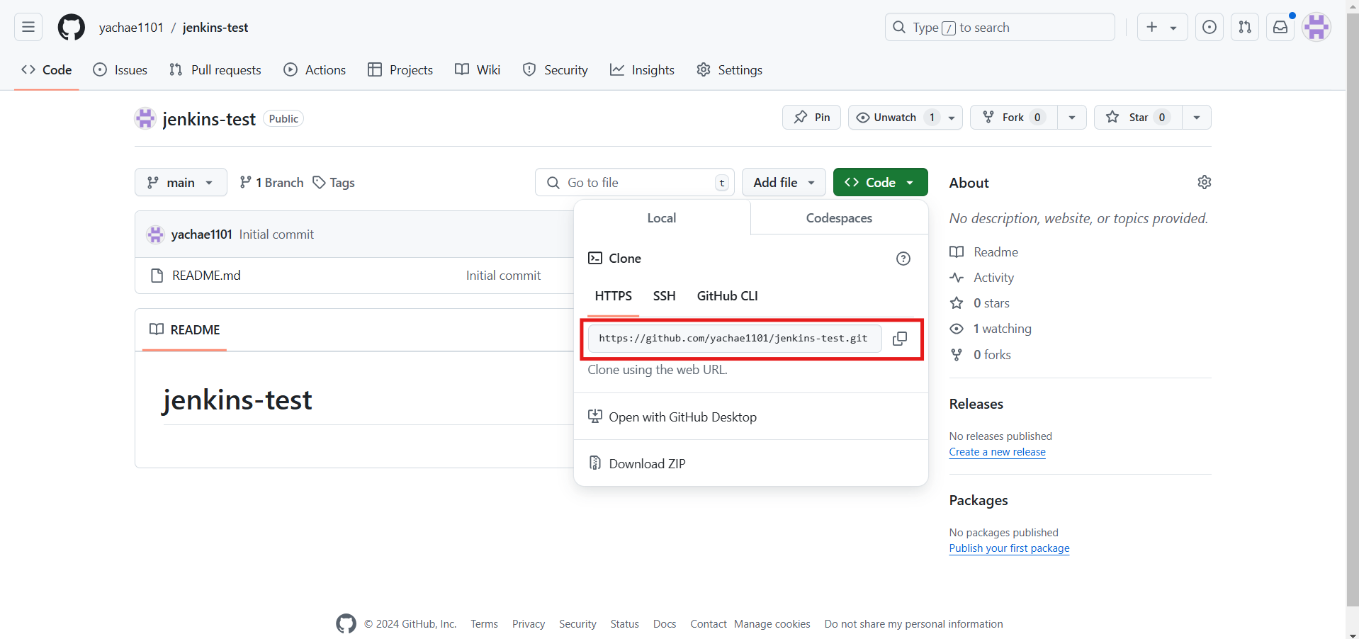1359x639 pixels.
Task: Click the Clone terminal icon
Action: pos(595,258)
